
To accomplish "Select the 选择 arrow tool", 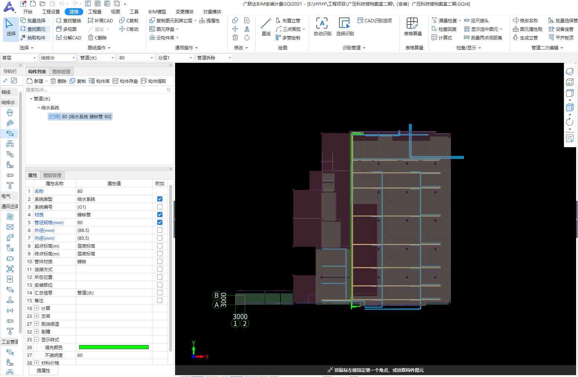I will 11,28.
